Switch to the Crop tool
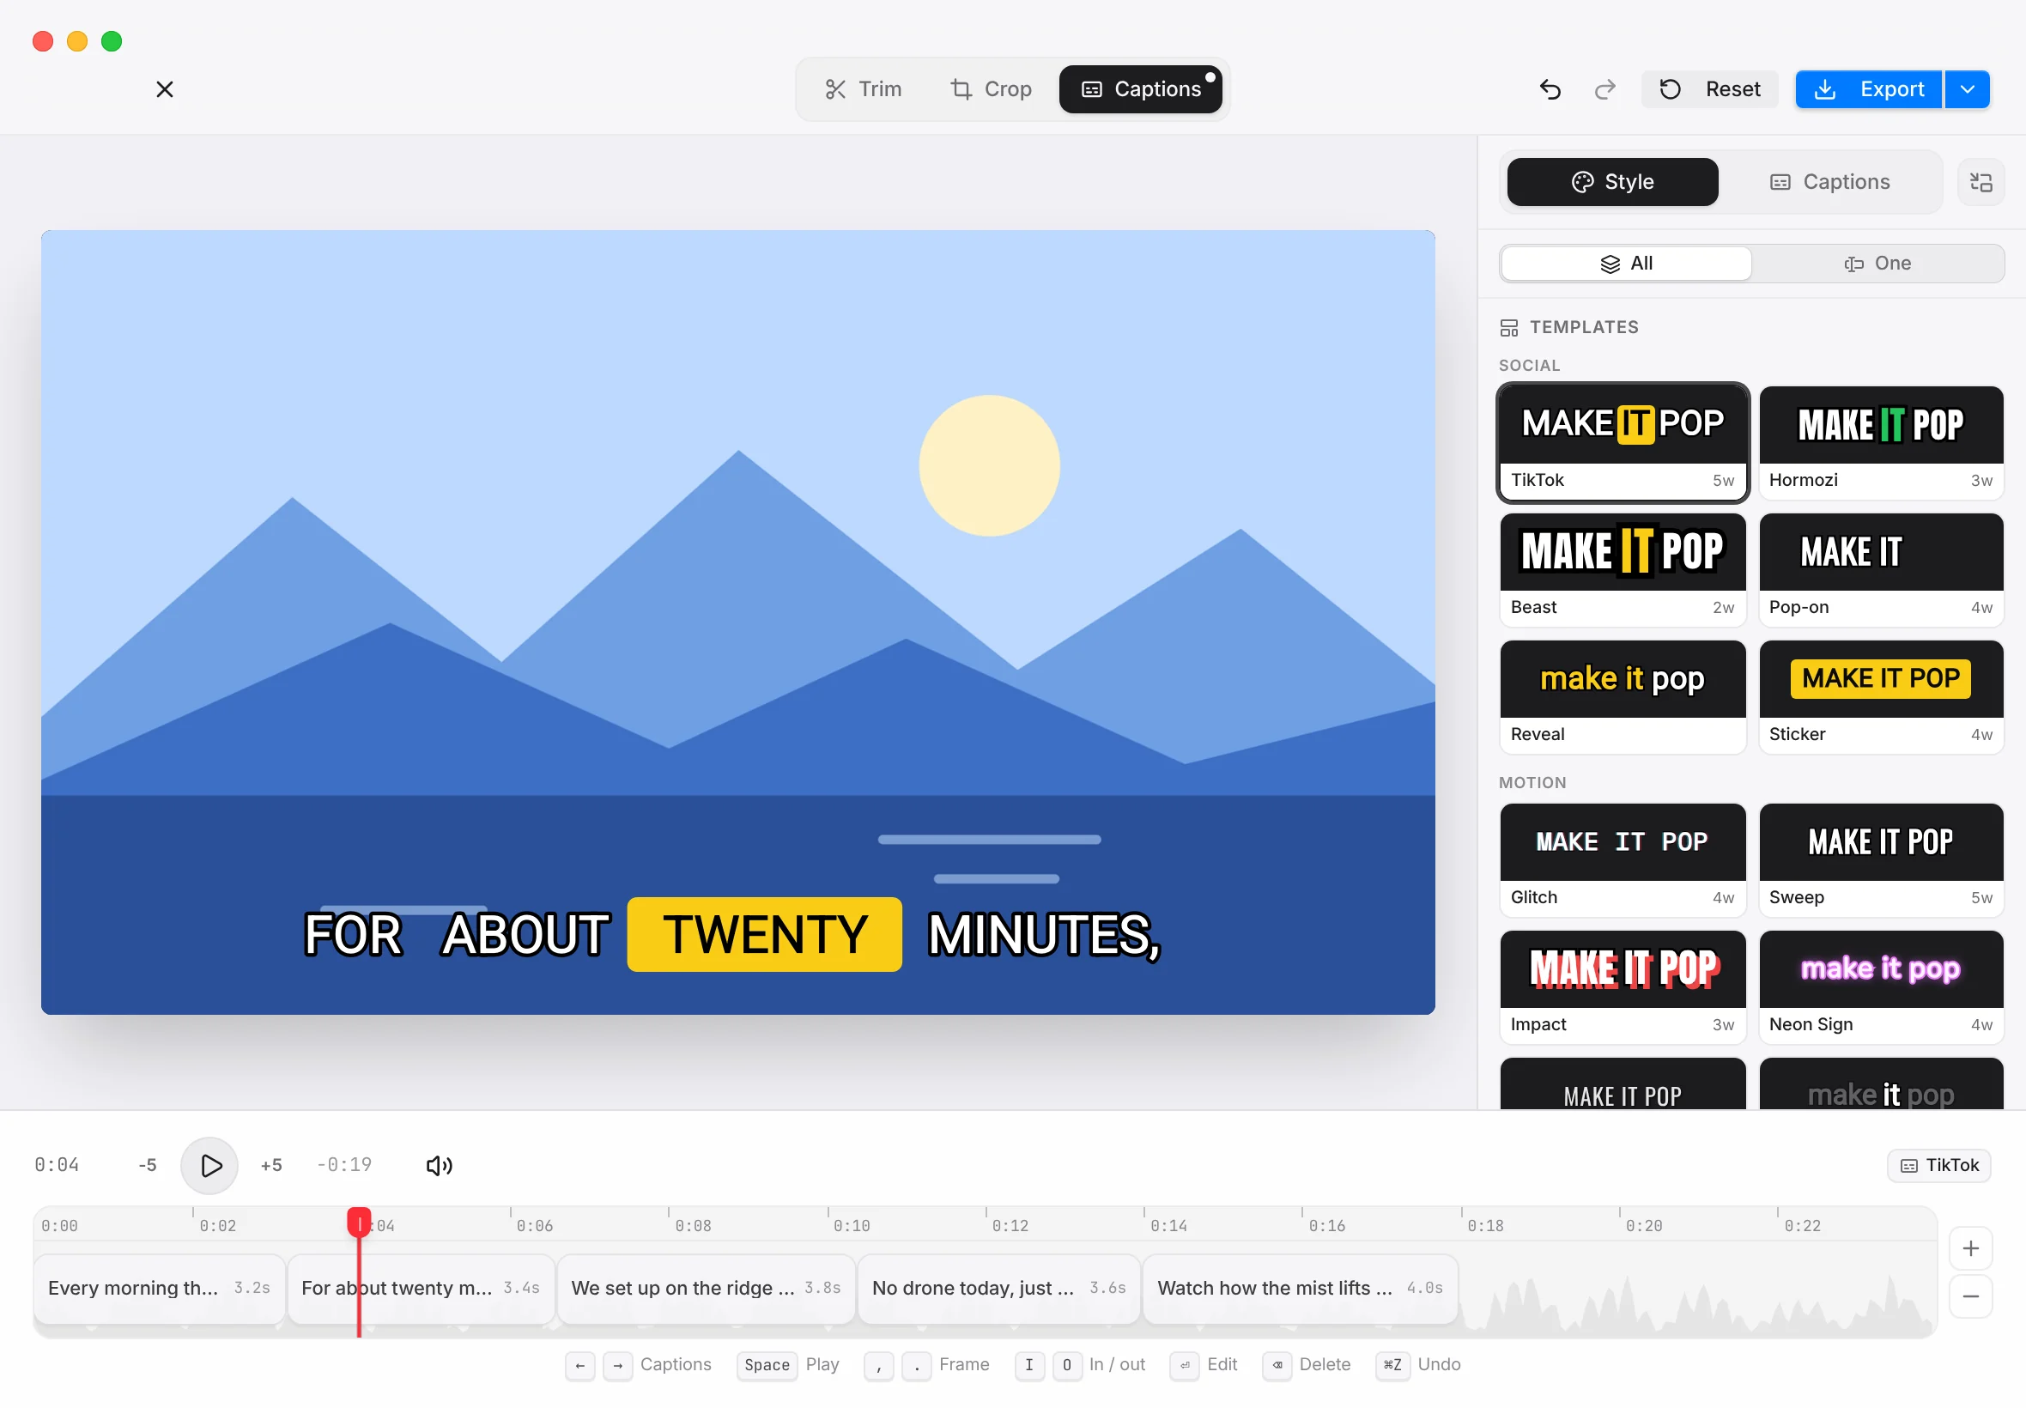Viewport: 2026px width, 1408px height. click(x=991, y=89)
